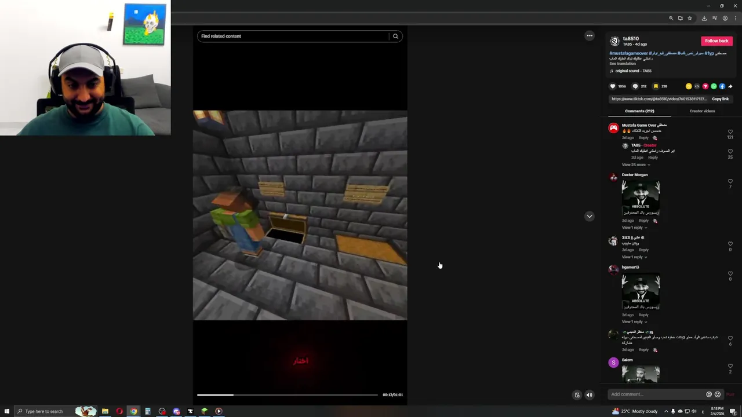Click See translation under the caption
The height and width of the screenshot is (417, 742).
coord(623,64)
